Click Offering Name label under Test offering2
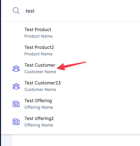This screenshot has width=140, height=146. pos(39,125)
